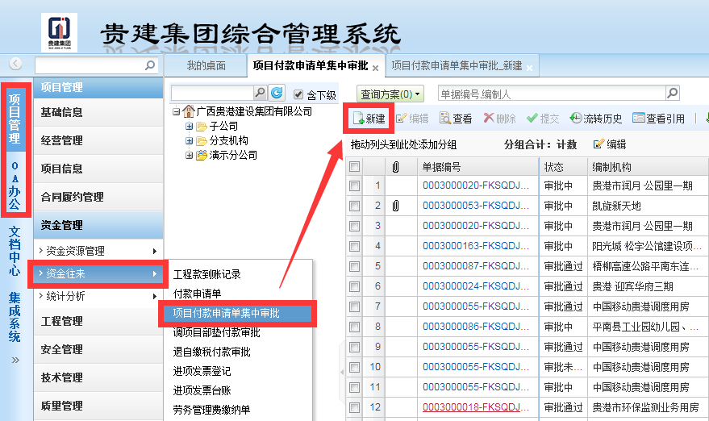Select 付款申请单 in the submenu
Screen dimensions: 709x421
click(x=197, y=293)
